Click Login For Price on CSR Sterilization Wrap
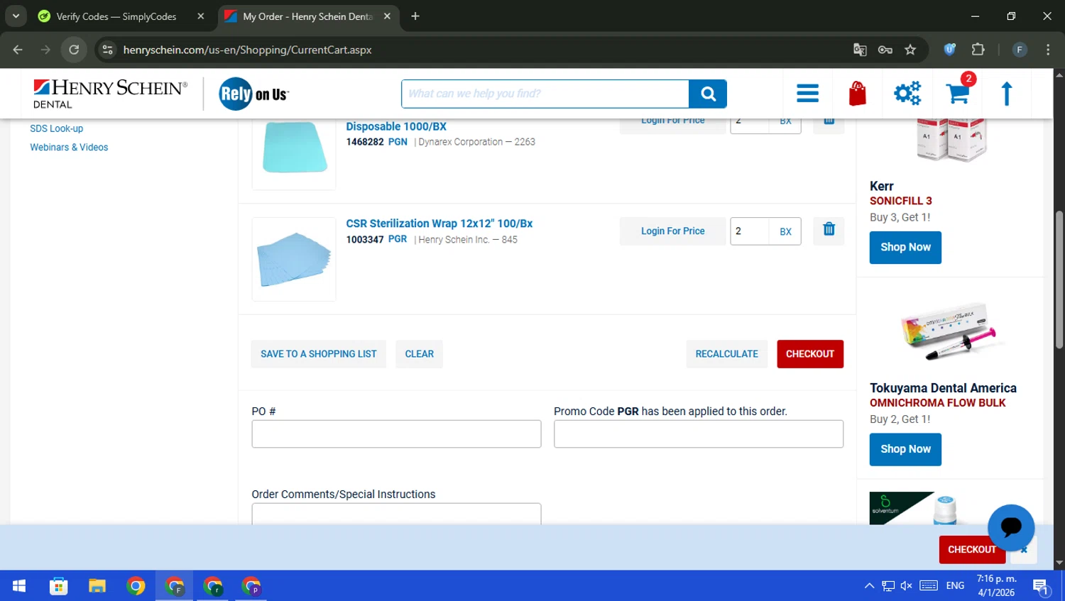This screenshot has height=601, width=1065. point(672,231)
